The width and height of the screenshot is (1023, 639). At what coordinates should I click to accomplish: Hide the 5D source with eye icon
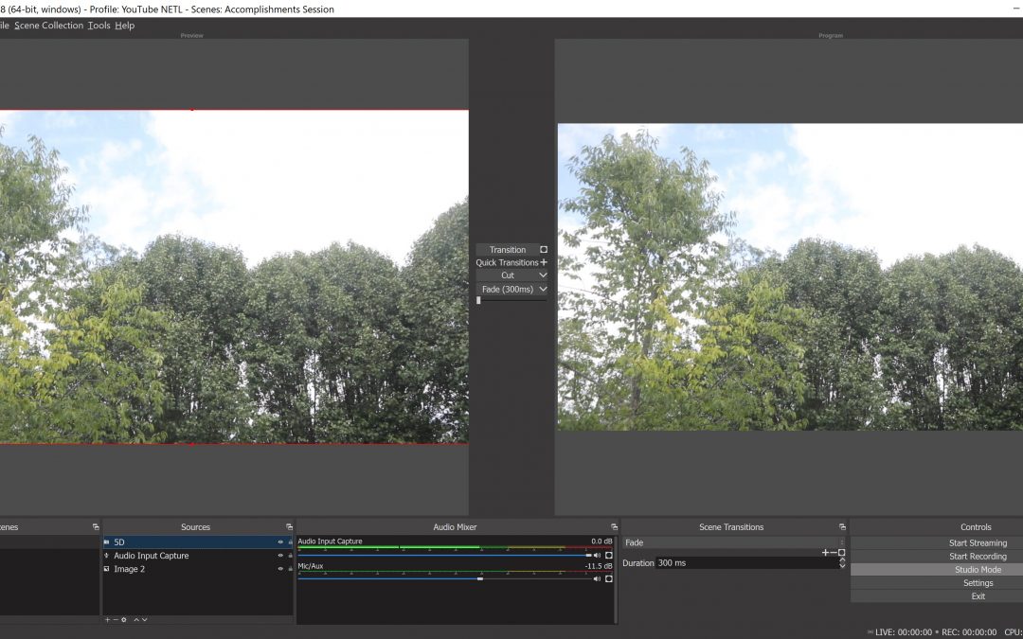coord(280,542)
